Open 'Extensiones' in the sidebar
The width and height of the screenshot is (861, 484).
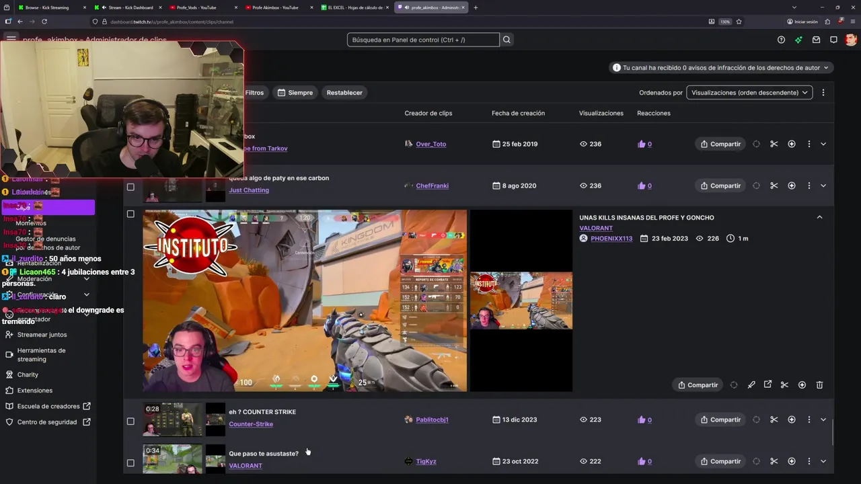[34, 391]
